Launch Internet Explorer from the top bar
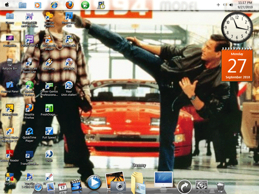The image size is (259, 194). point(54,5)
